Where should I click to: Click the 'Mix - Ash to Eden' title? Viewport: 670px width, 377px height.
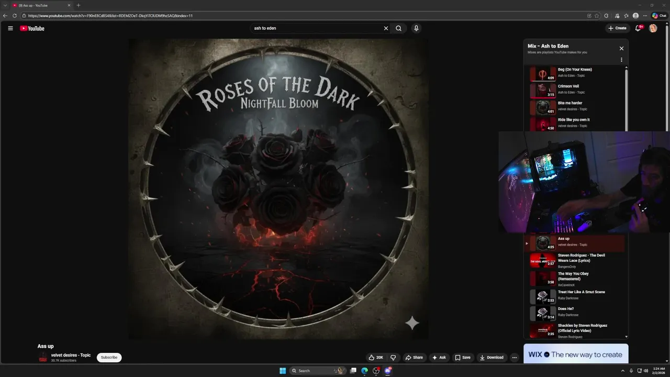[x=548, y=46]
